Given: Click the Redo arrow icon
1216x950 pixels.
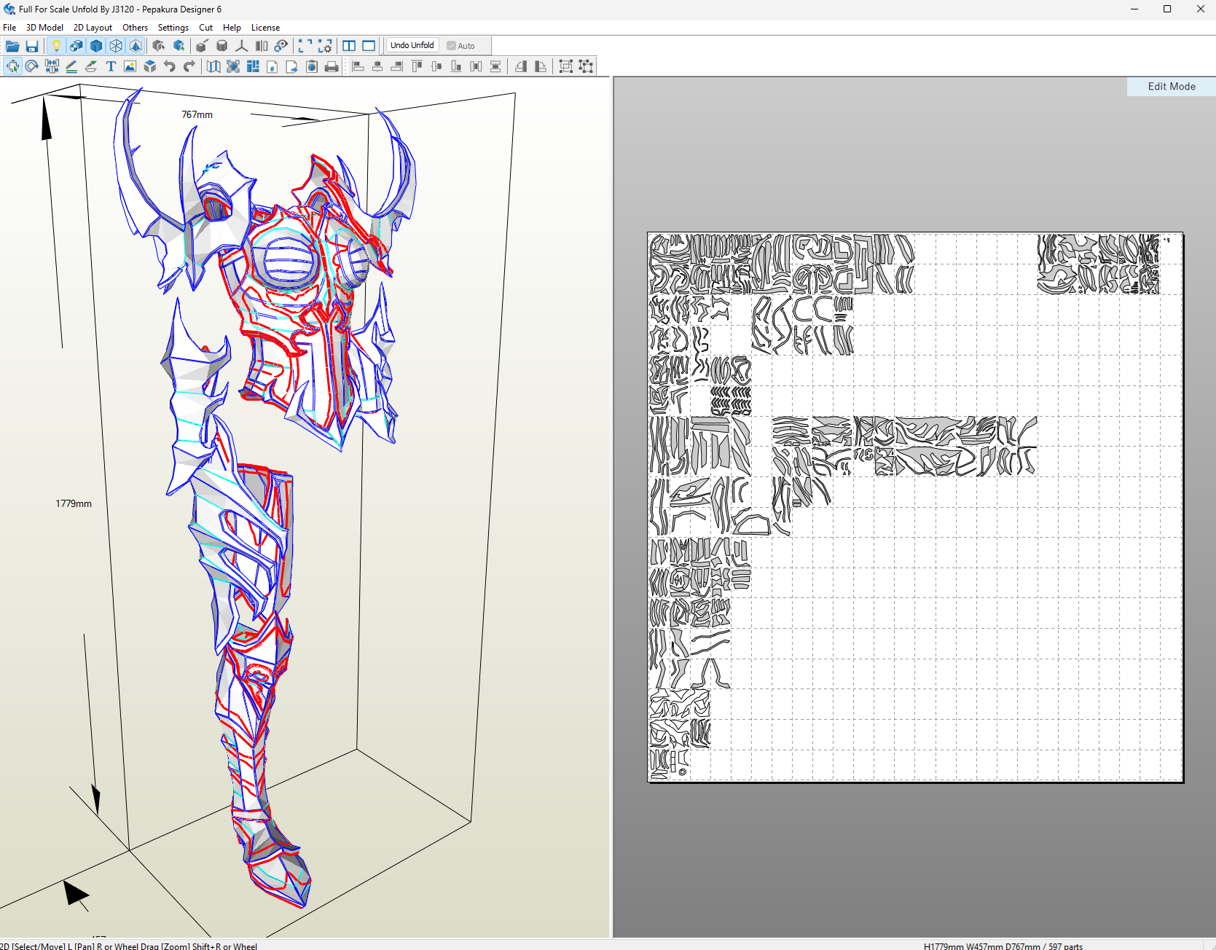Looking at the screenshot, I should click(x=189, y=66).
